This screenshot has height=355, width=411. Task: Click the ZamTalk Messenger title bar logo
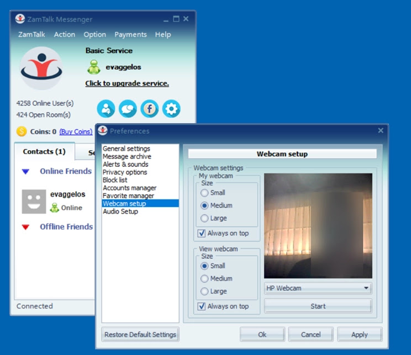[x=20, y=19]
